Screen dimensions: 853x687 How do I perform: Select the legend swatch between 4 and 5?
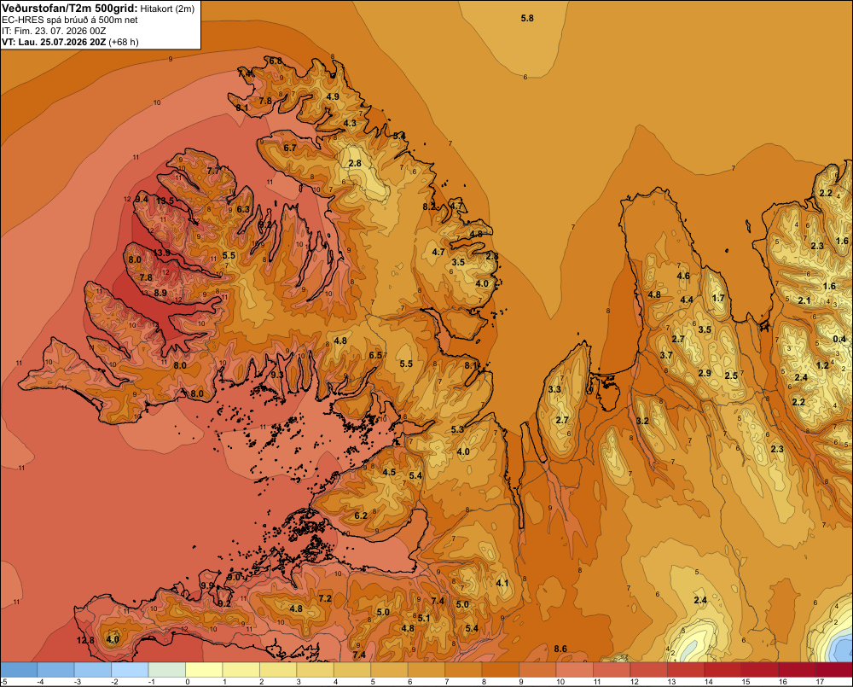[352, 670]
